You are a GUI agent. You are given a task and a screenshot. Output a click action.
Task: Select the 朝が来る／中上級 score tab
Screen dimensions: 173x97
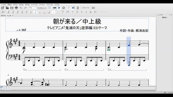pyautogui.click(x=6, y=16)
